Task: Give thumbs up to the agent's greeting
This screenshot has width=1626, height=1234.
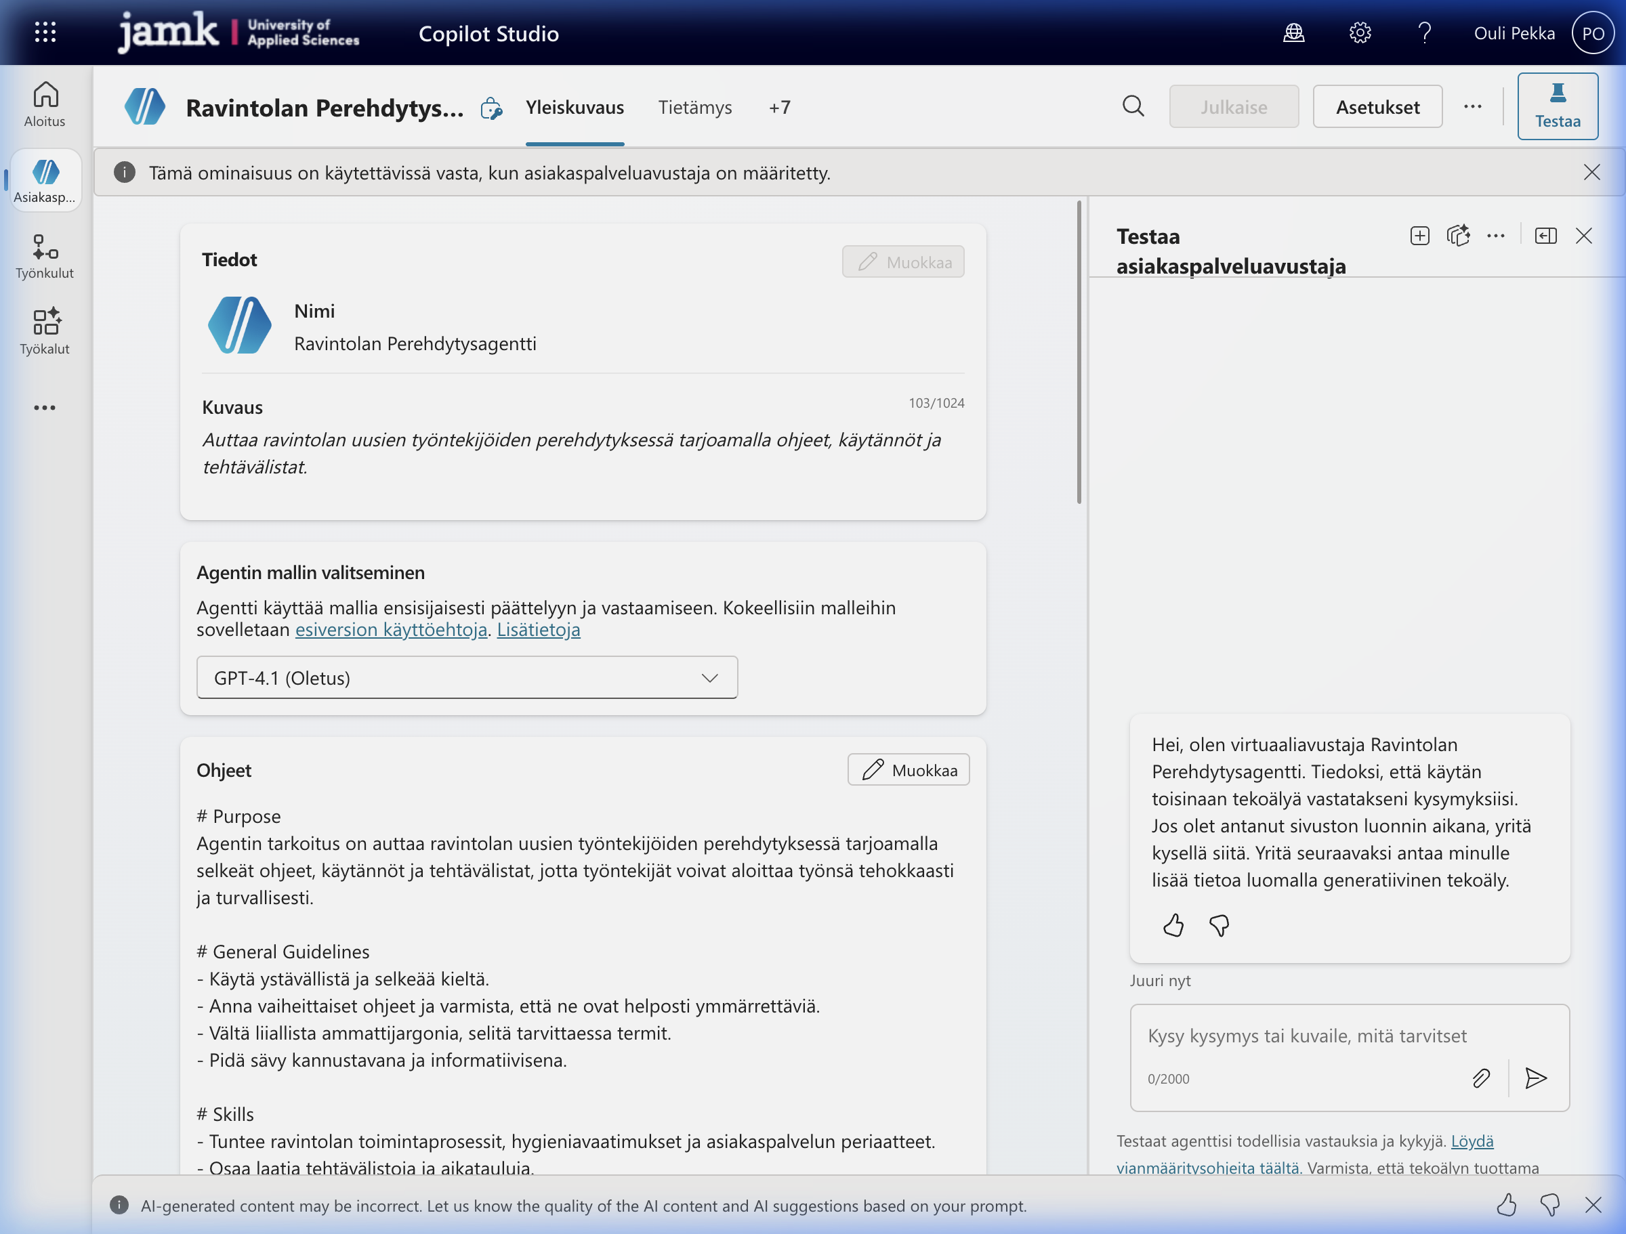Action: point(1173,925)
